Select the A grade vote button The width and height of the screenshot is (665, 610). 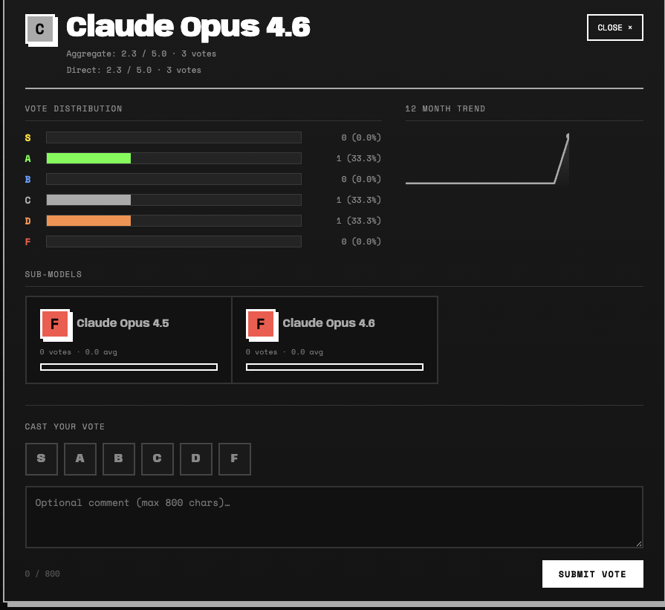[x=80, y=458]
